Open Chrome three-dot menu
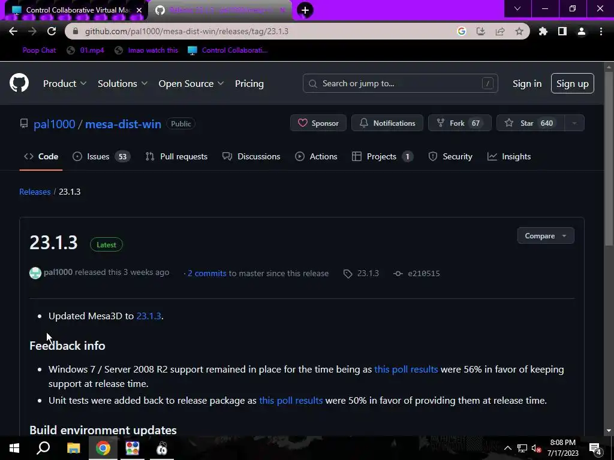614x460 pixels. [601, 31]
